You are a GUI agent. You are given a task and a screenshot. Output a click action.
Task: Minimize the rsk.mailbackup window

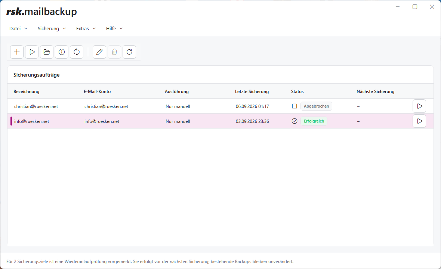pyautogui.click(x=398, y=7)
